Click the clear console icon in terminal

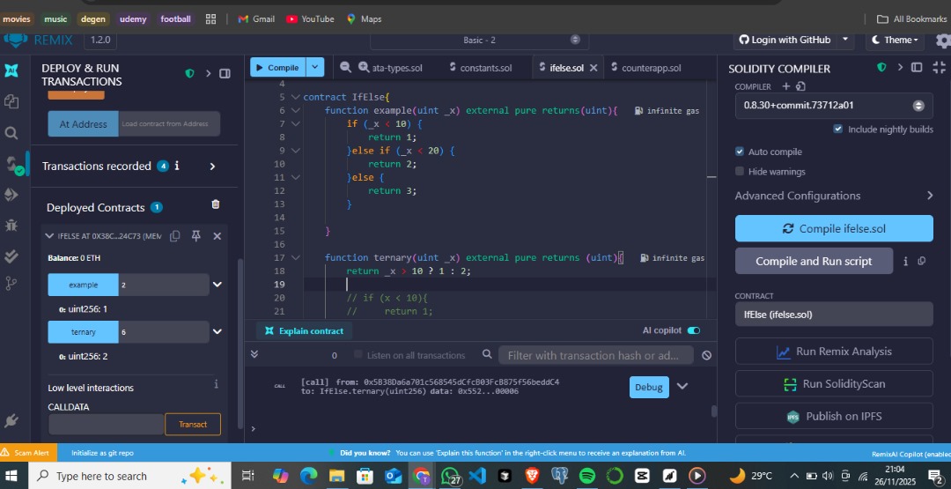coord(706,356)
